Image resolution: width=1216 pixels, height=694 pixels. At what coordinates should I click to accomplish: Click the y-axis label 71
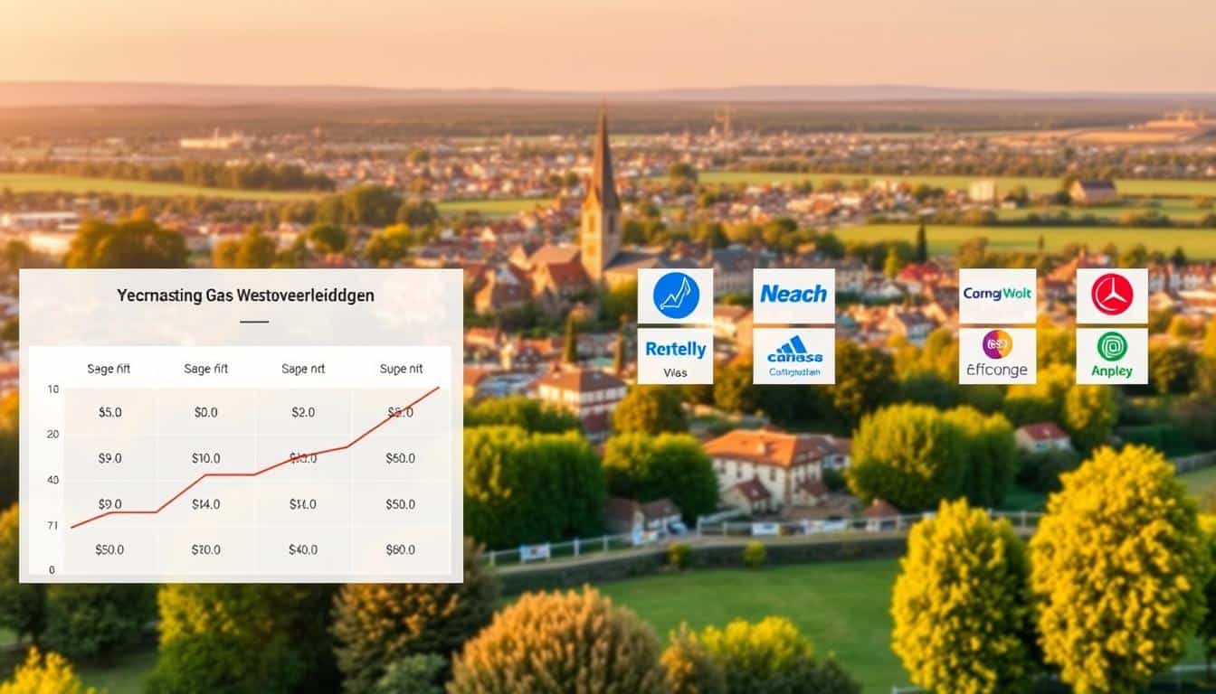(52, 525)
